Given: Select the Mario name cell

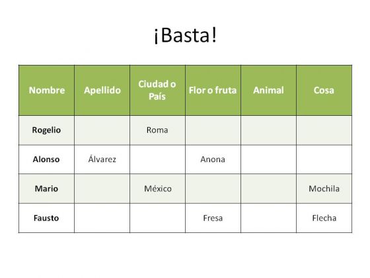Looking at the screenshot, I should tap(46, 189).
